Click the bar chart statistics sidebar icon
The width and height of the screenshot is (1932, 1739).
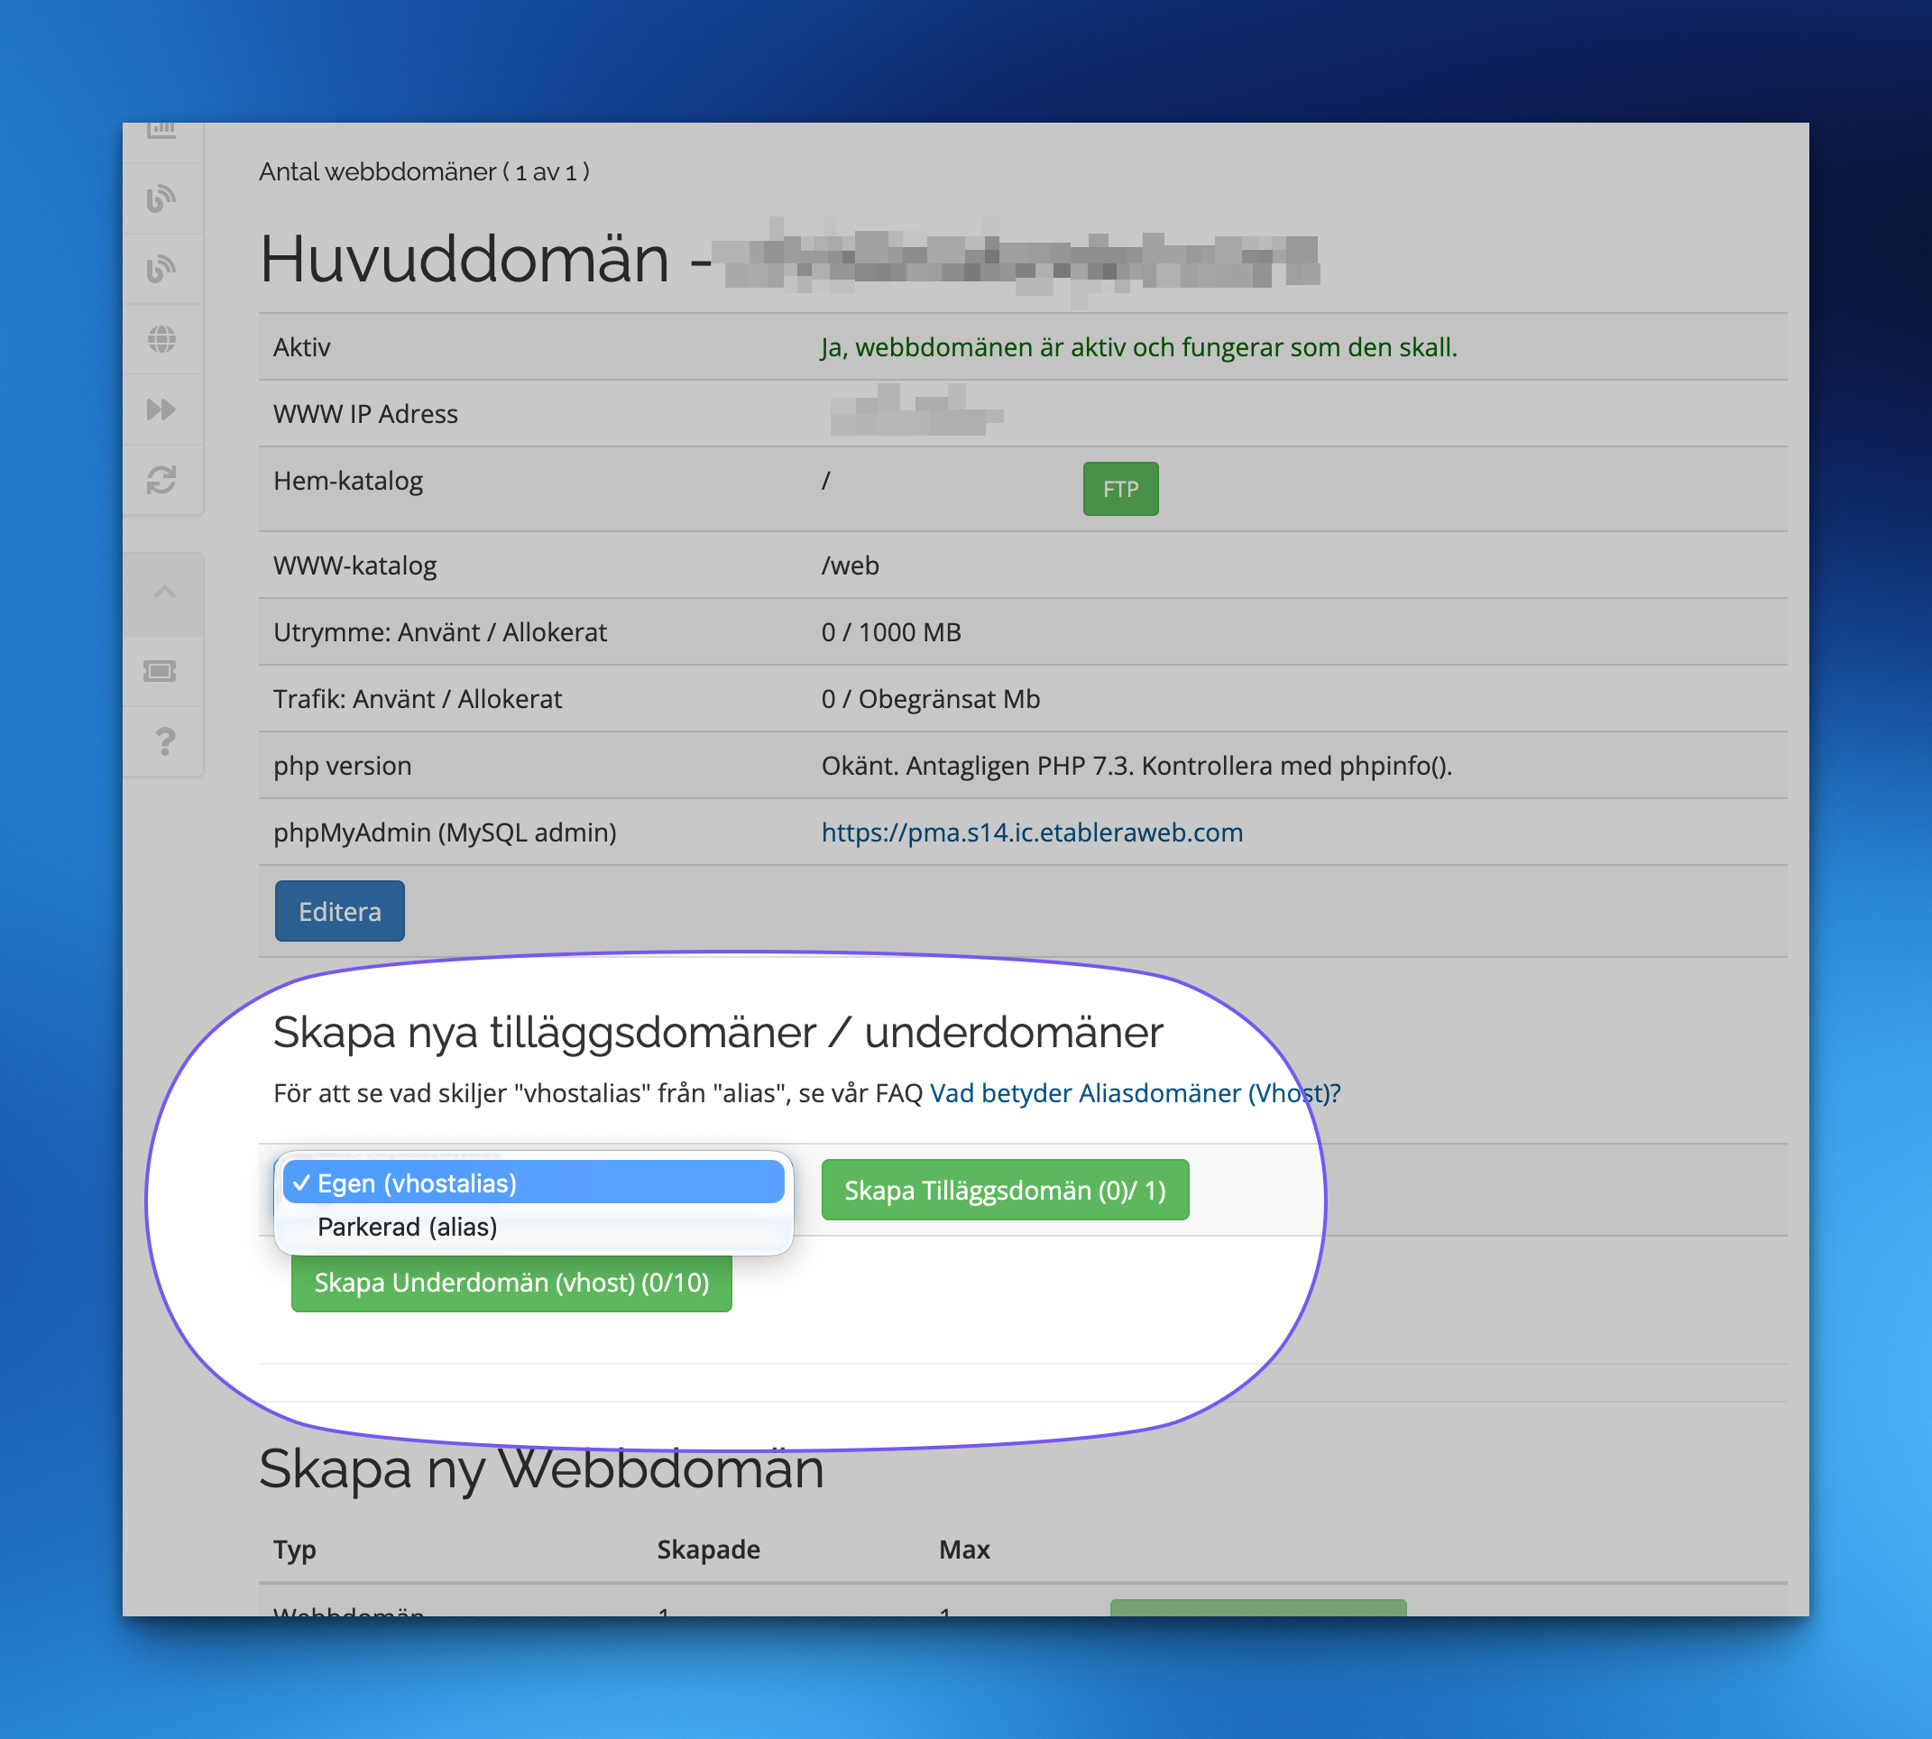point(161,131)
